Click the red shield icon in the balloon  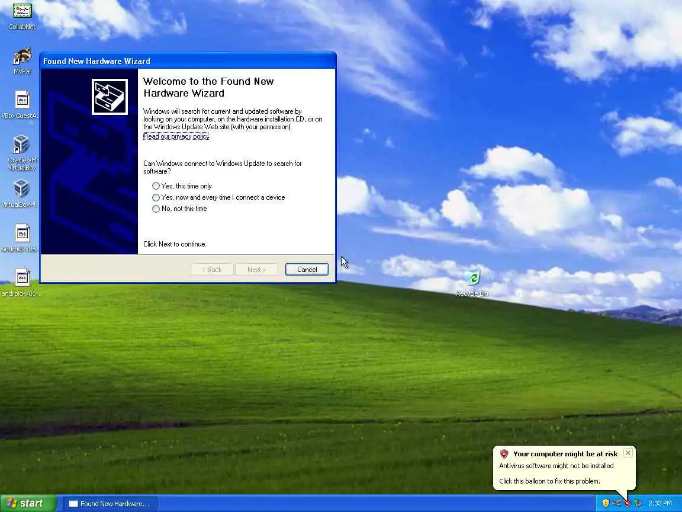click(x=504, y=454)
